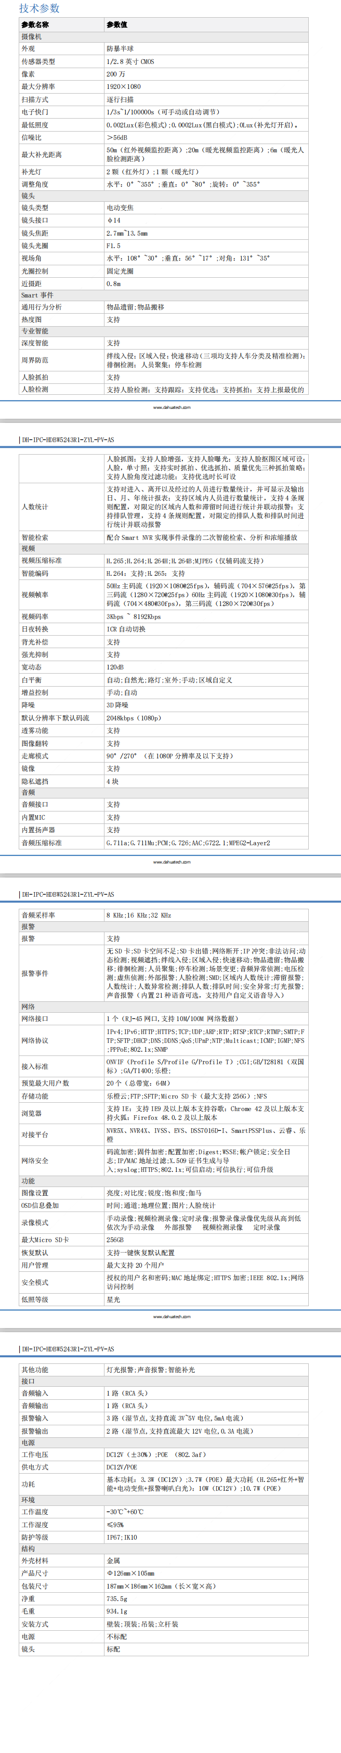341x1753 pixels.
Task: Click the "热度图" row label
Action: 31,319
